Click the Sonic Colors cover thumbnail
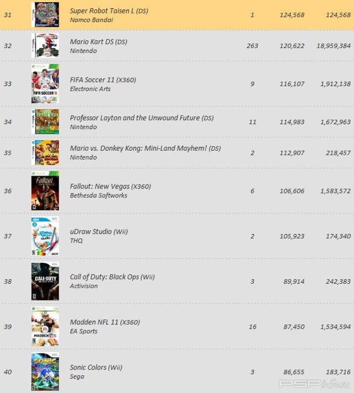Viewport: 354px width, 393px height. point(45,372)
